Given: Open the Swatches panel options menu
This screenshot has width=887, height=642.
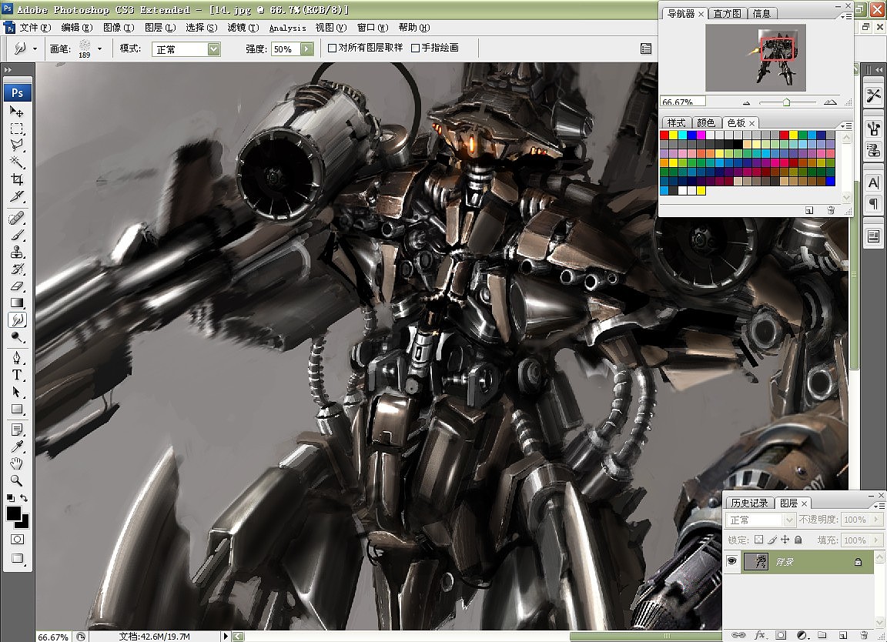Looking at the screenshot, I should (846, 125).
